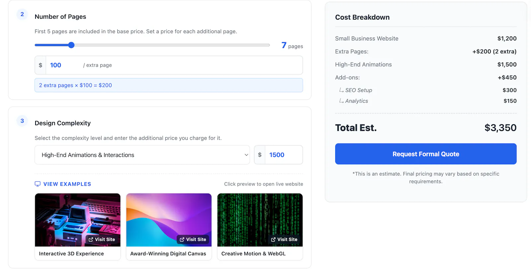
Task: Edit the design complexity price 1500 field
Action: (x=278, y=155)
